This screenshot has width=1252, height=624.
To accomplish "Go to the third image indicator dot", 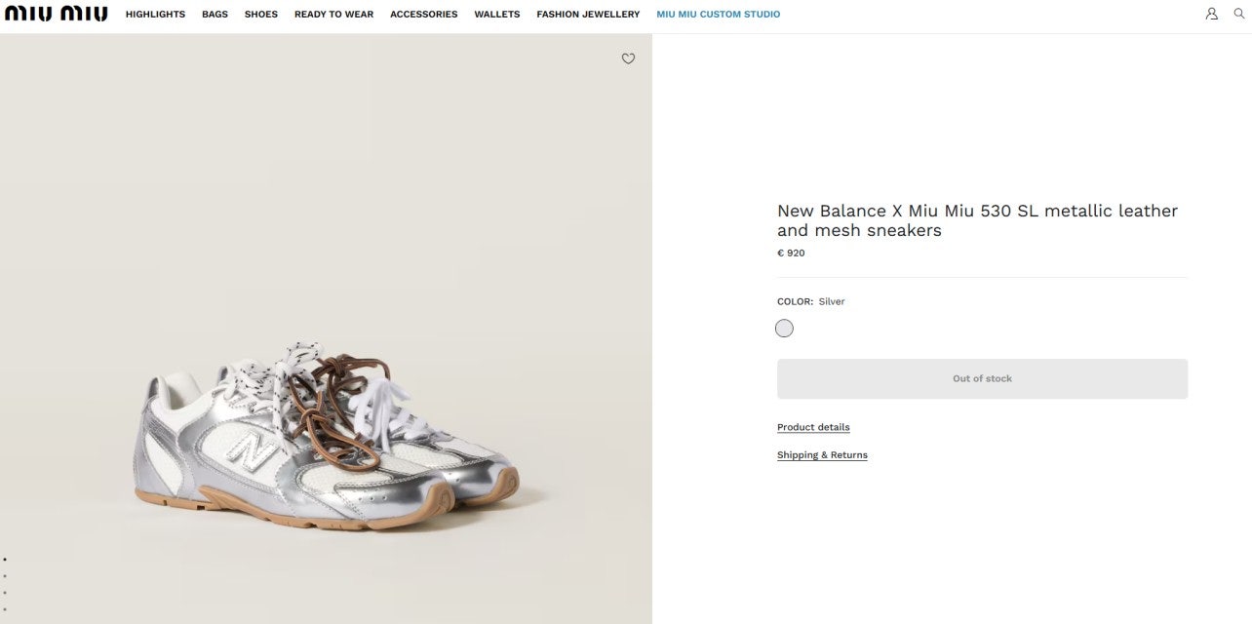I will point(5,593).
